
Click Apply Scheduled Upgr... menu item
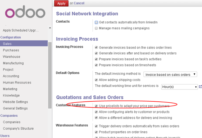(21, 30)
